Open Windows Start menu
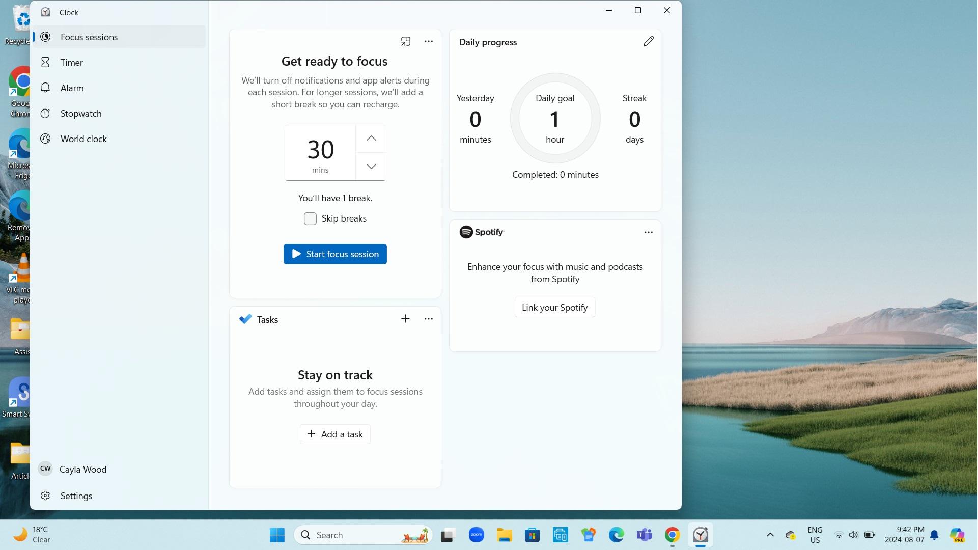Viewport: 978px width, 550px height. click(277, 535)
